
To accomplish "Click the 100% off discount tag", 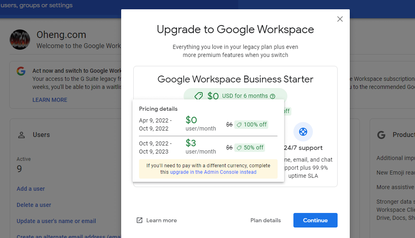I will 252,124.
